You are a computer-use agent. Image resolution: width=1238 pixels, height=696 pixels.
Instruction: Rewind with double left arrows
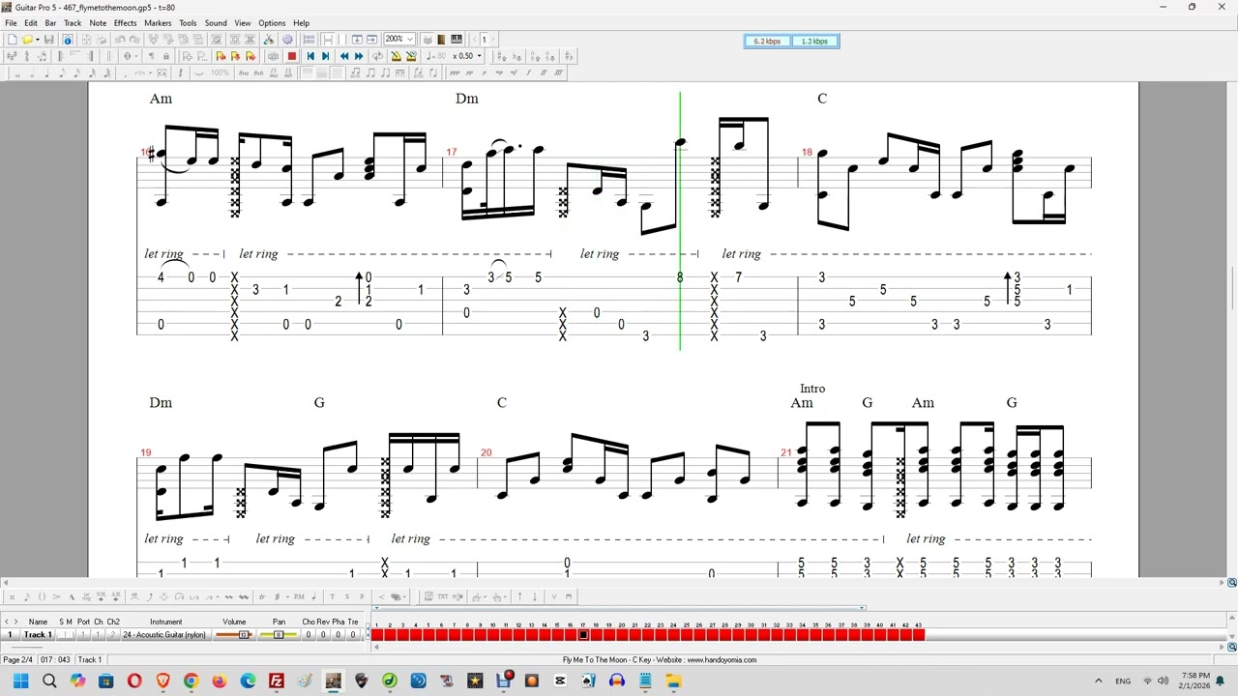point(344,56)
